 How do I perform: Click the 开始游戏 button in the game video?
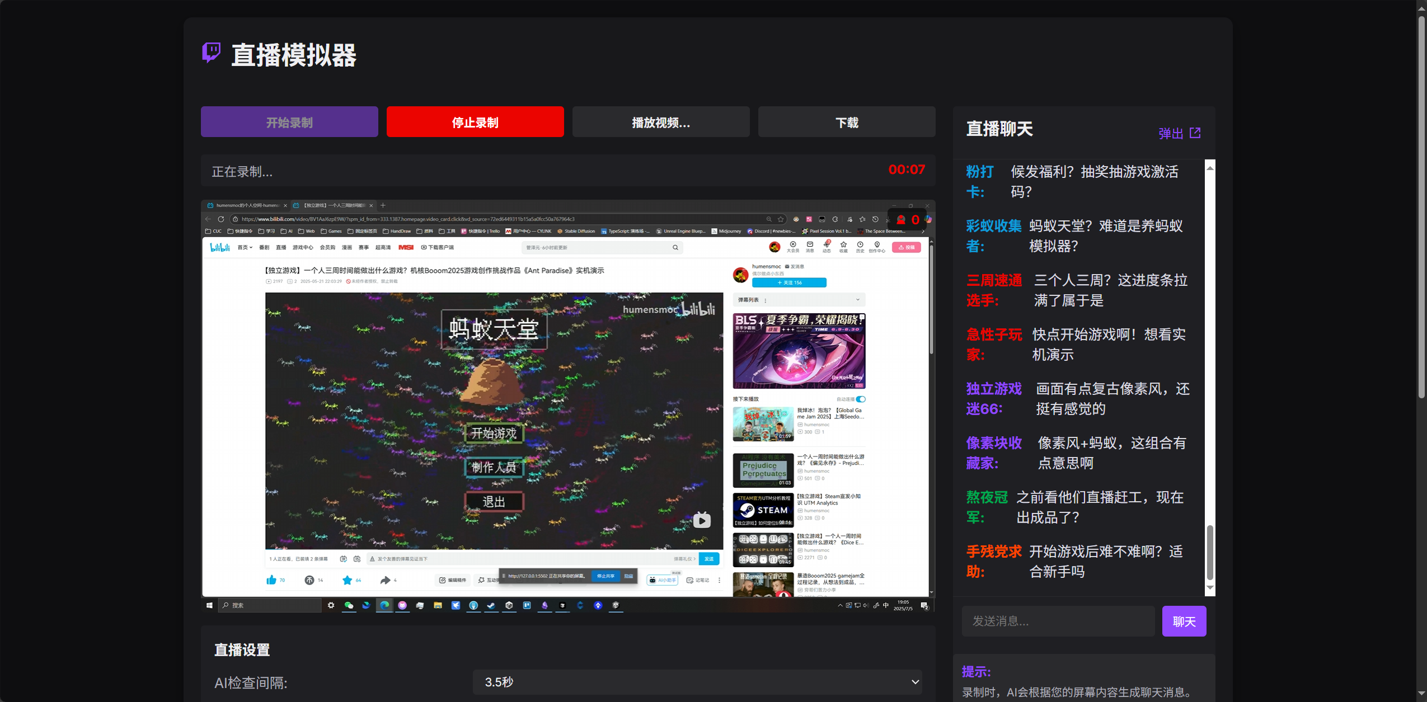click(x=494, y=433)
